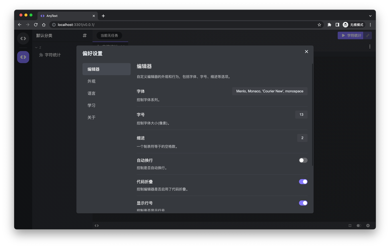The height and width of the screenshot is (248, 390).
Task: Disable the 代码折叠 toggle
Action: [303, 182]
